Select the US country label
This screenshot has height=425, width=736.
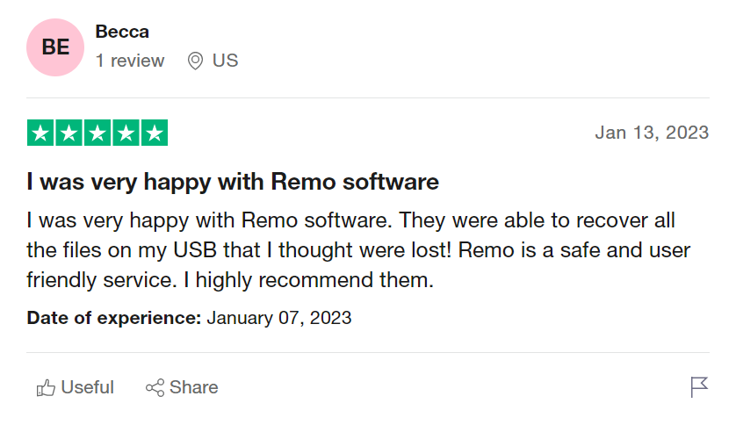[x=226, y=61]
